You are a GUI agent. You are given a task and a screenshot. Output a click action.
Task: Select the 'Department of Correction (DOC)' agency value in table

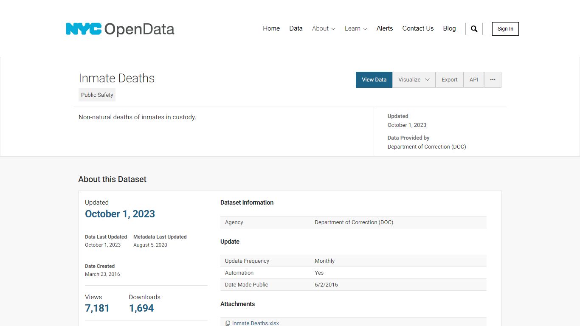[x=354, y=222]
